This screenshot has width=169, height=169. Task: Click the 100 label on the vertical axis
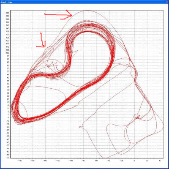point(8,53)
